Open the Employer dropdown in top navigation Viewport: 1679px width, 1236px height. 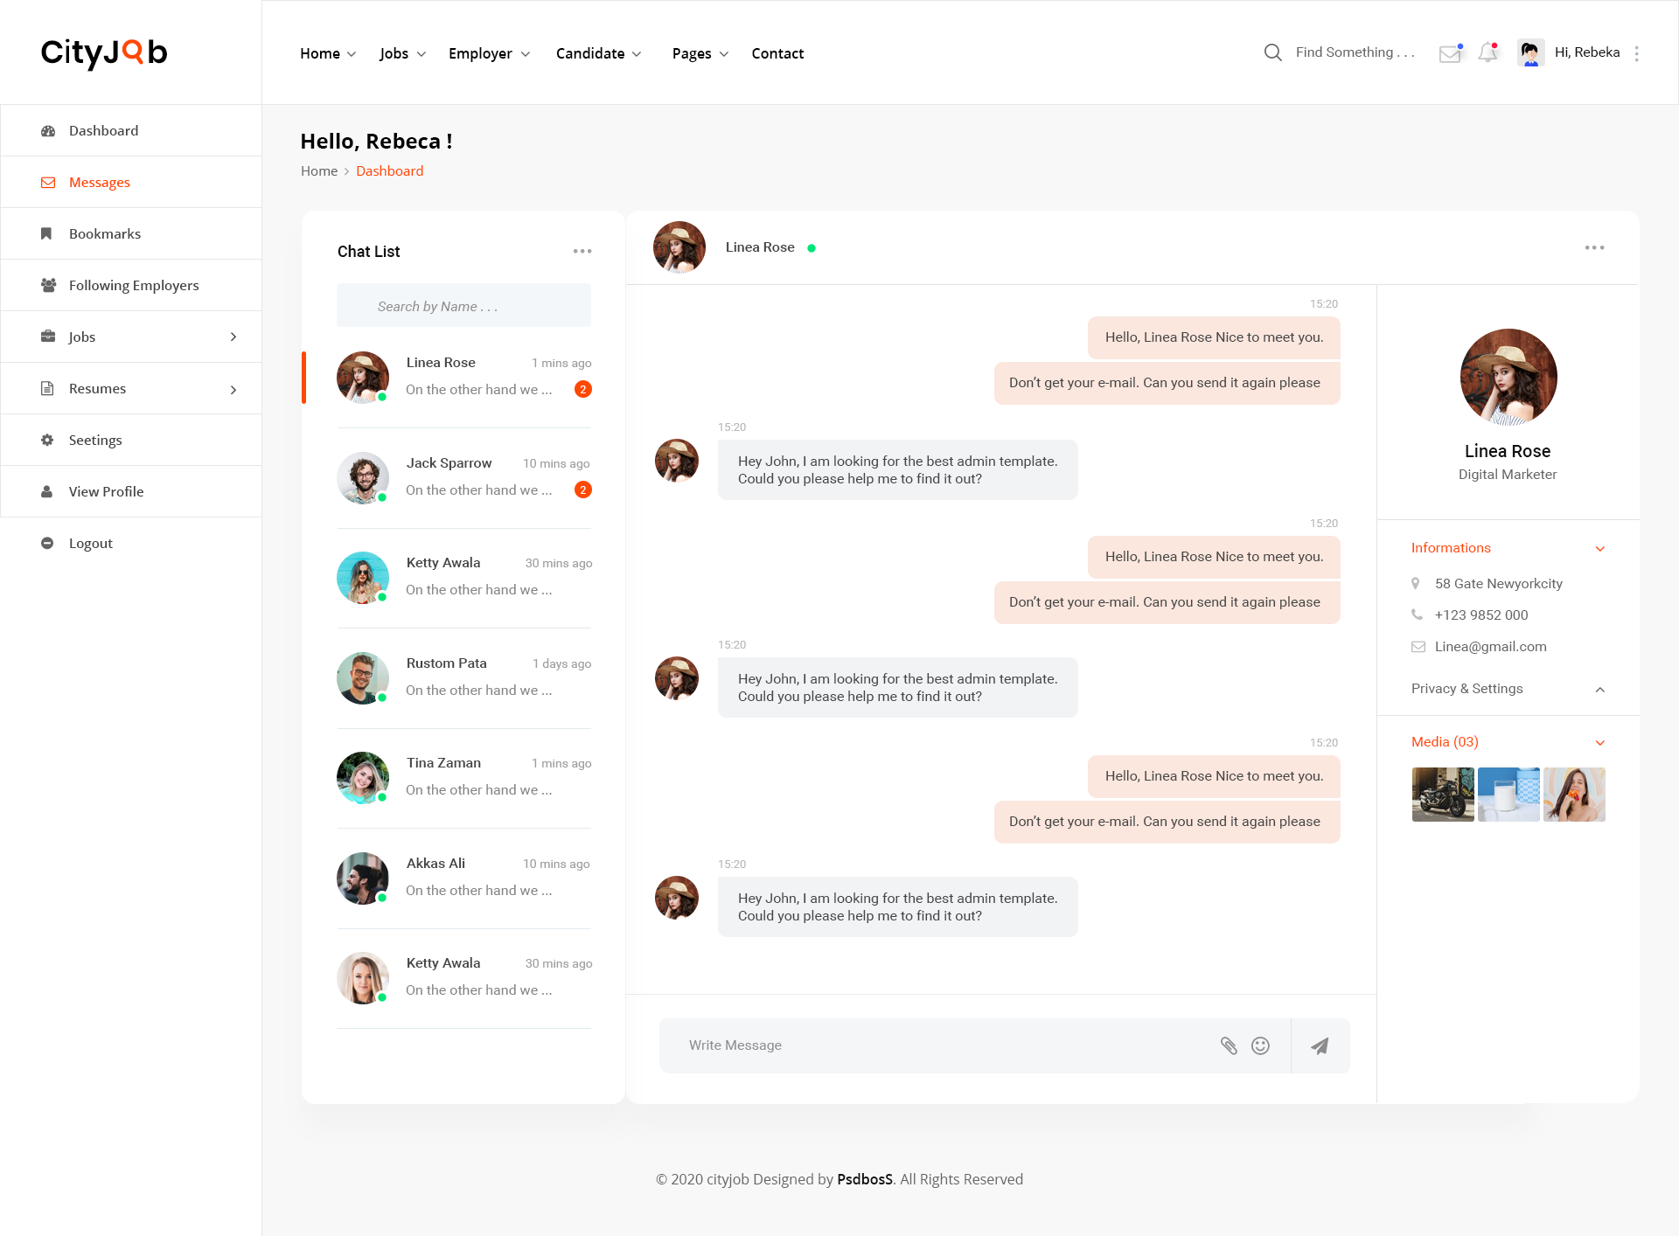[489, 53]
